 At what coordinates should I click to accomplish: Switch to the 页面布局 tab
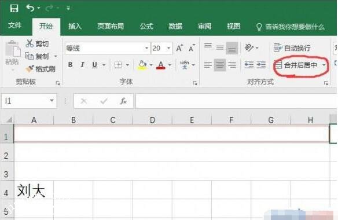coord(111,26)
